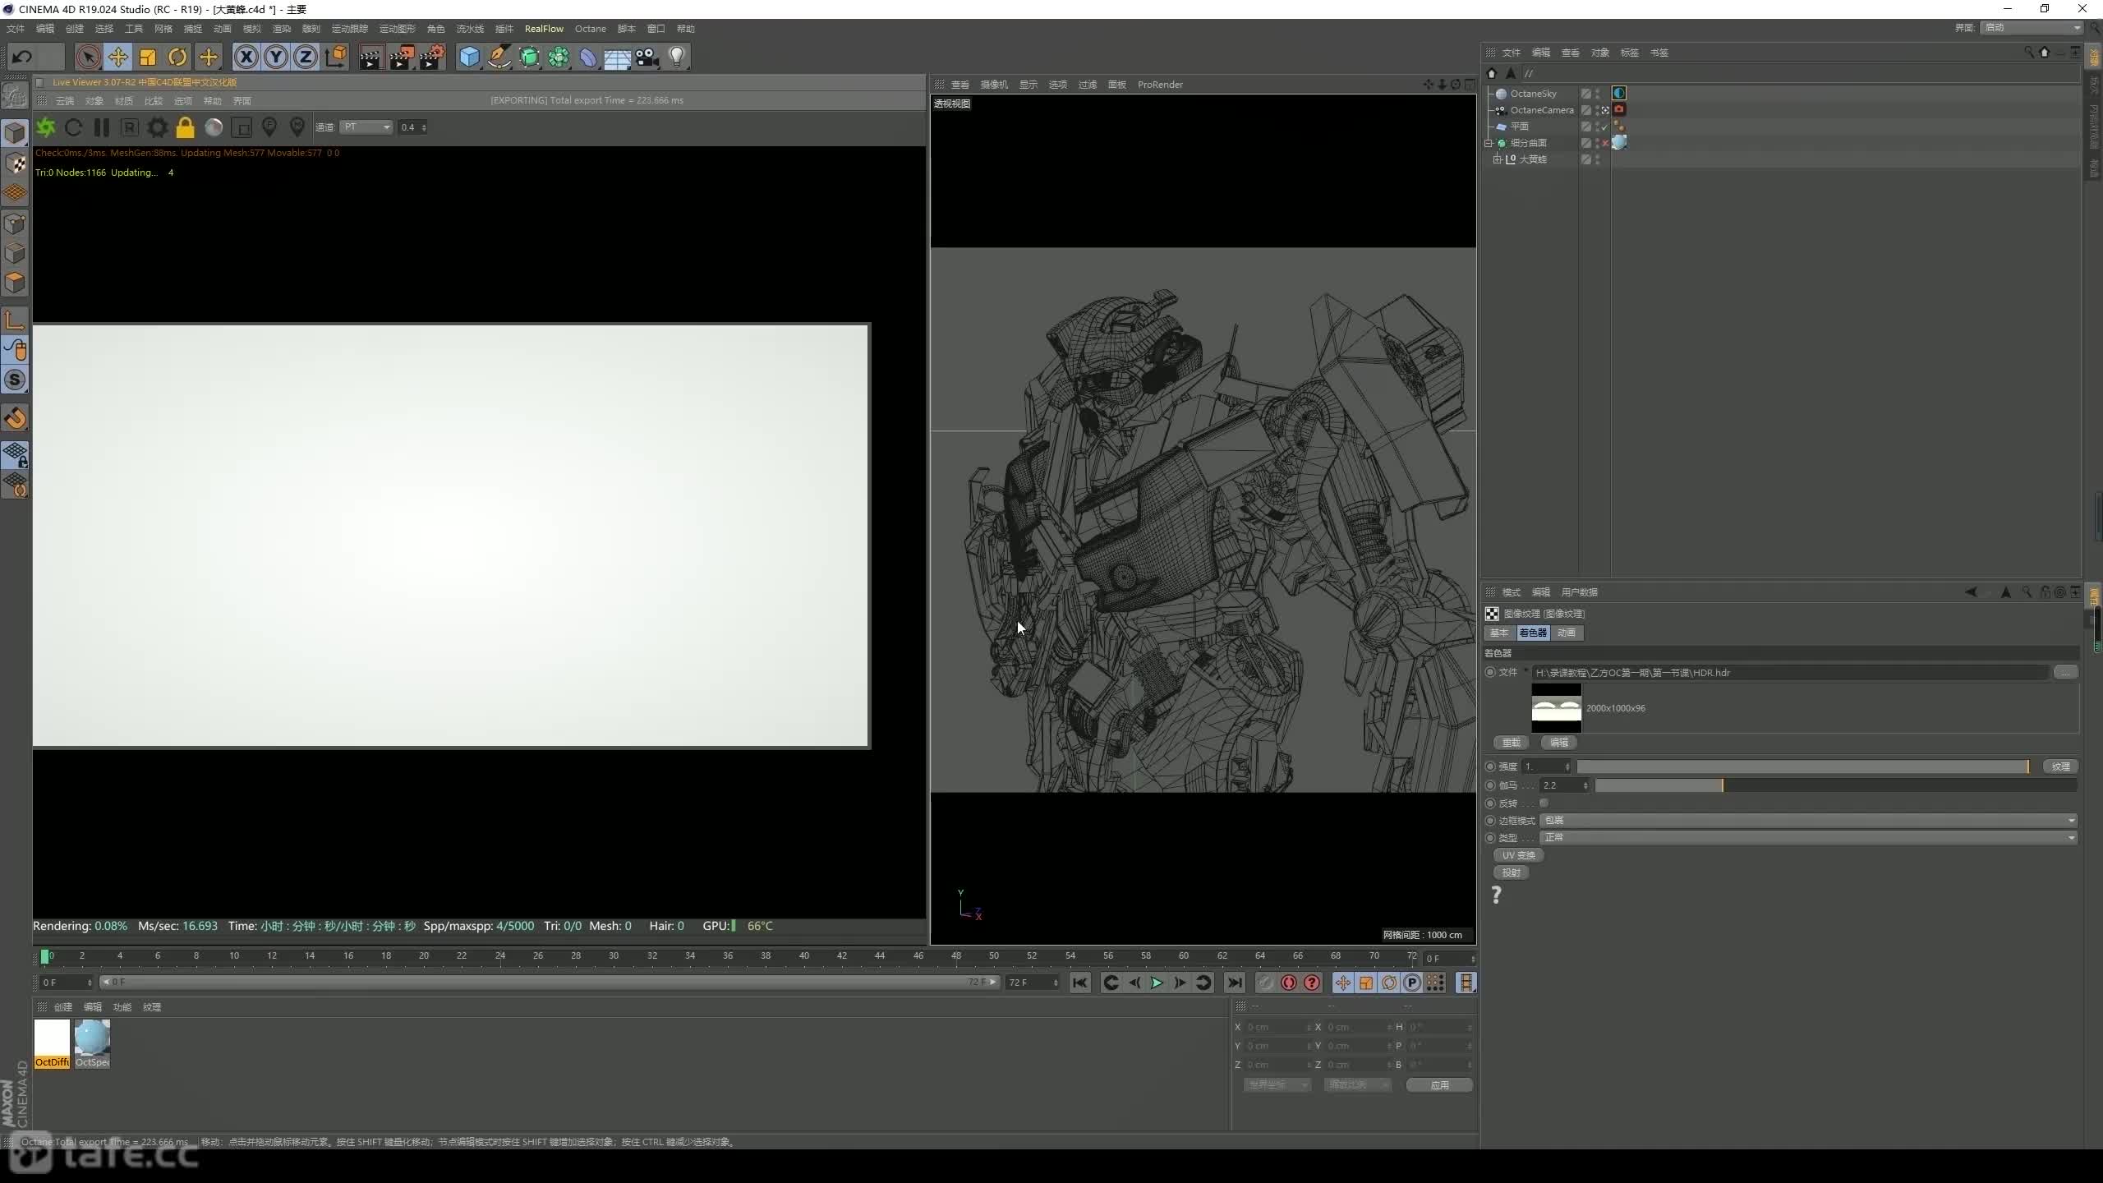Open Octane settings gear in Live Viewer
Screen dimensions: 2103x1183
[x=158, y=127]
